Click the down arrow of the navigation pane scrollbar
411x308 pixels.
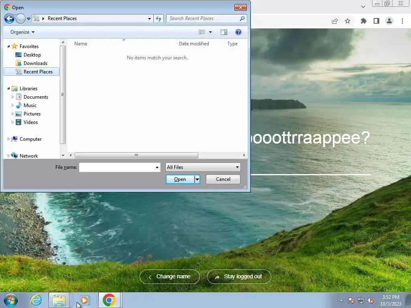63,155
